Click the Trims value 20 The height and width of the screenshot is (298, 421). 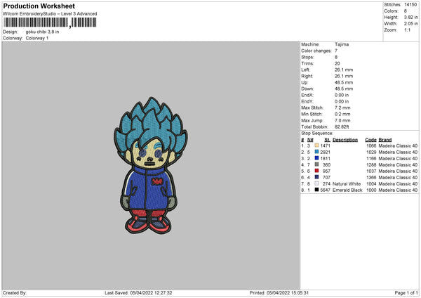click(x=338, y=63)
